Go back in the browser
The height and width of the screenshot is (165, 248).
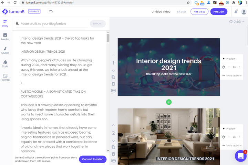point(3,2)
